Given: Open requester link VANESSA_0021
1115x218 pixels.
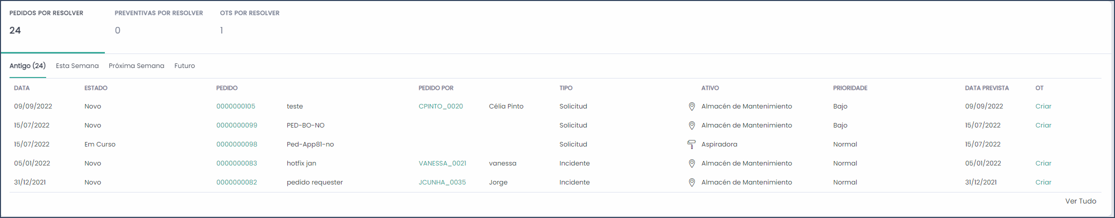Looking at the screenshot, I should 442,163.
